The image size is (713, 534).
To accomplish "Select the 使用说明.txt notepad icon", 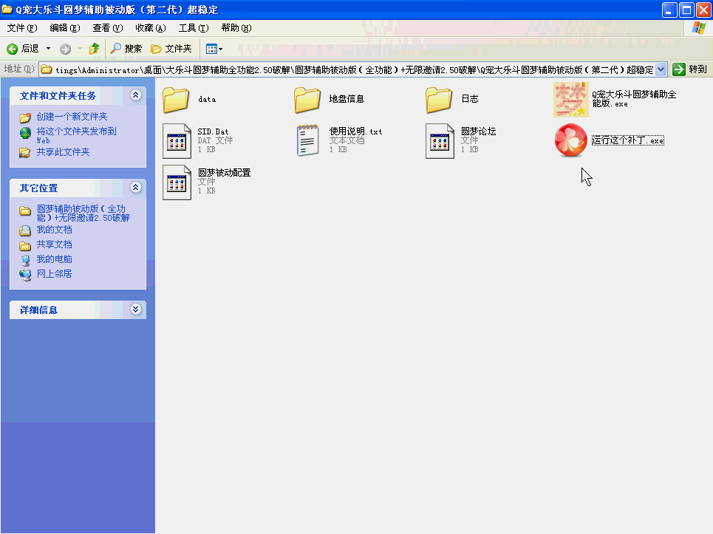I will [308, 141].
